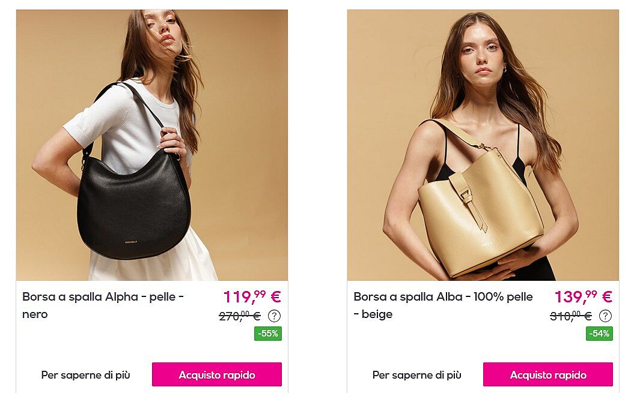
Task: Click Acquisto rapido for the black Alpha bag
Action: (217, 374)
